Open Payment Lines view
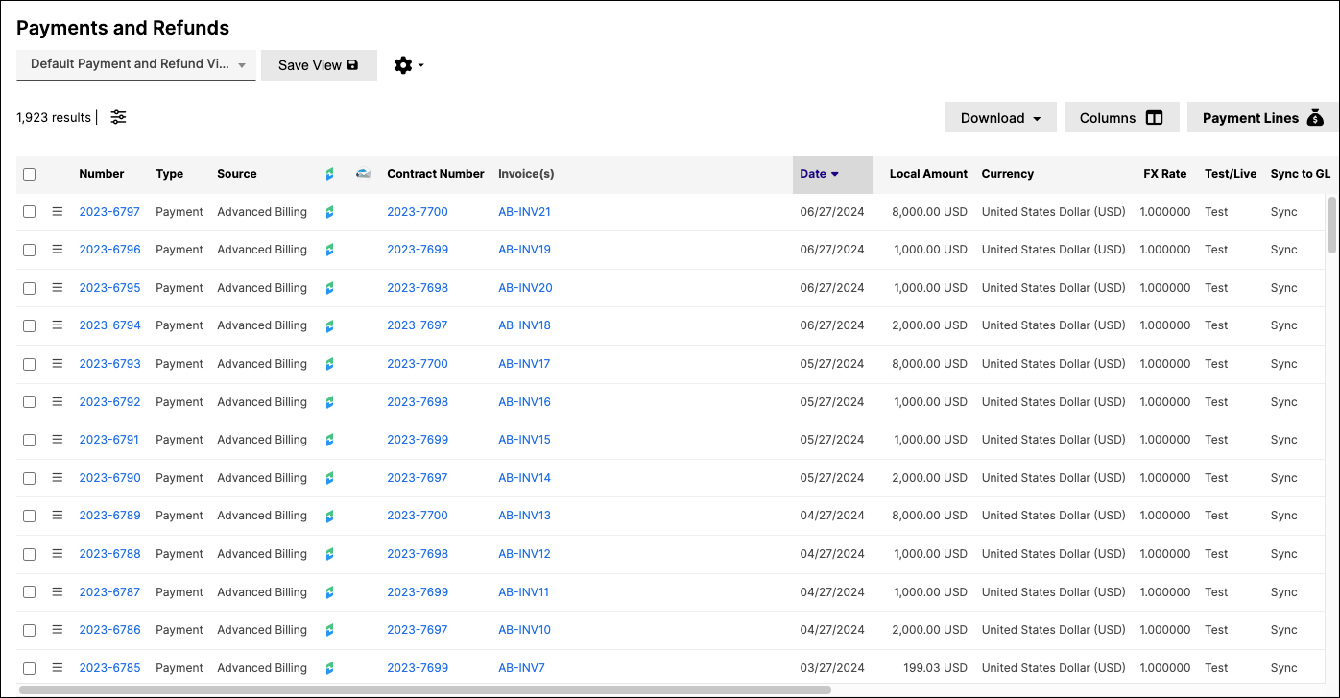This screenshot has height=698, width=1340. click(1262, 118)
